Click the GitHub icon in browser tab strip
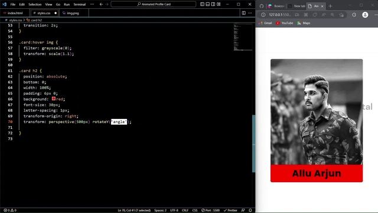Image resolution: width=378 pixels, height=213 pixels. [262, 6]
